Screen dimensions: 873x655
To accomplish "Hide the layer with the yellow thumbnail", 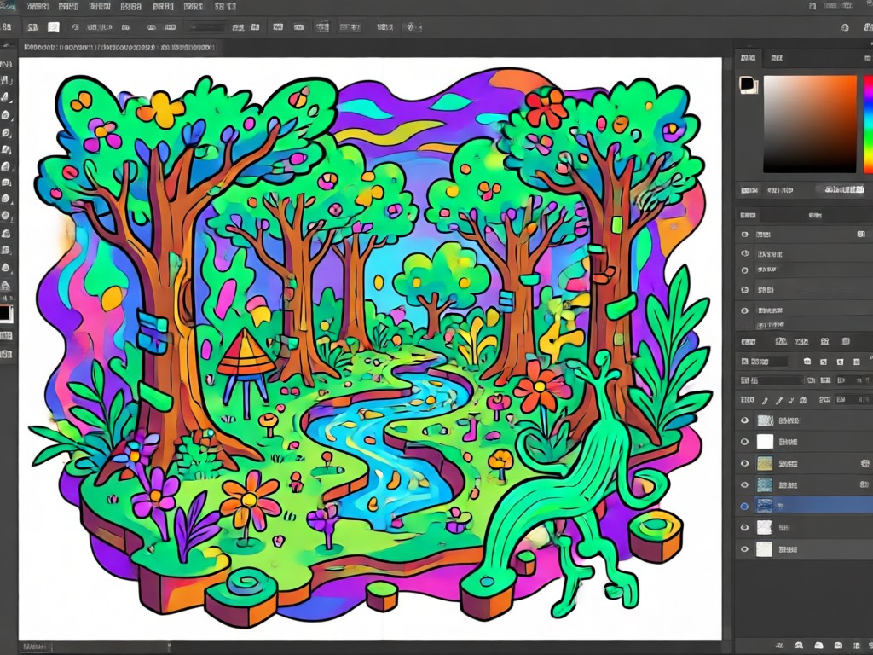I will [x=745, y=463].
